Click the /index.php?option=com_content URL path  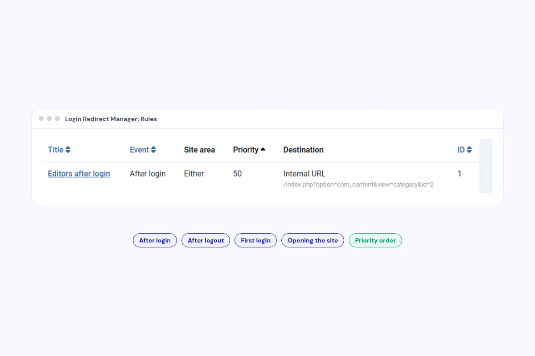(x=358, y=184)
